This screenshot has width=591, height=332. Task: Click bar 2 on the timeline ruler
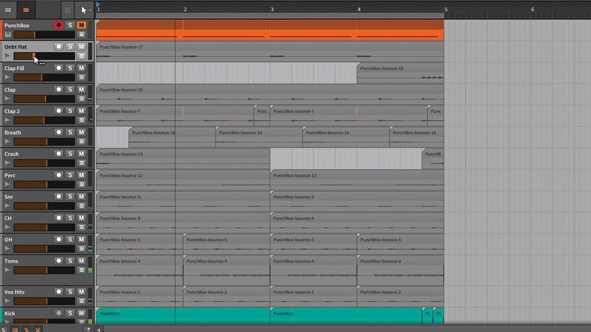point(185,10)
